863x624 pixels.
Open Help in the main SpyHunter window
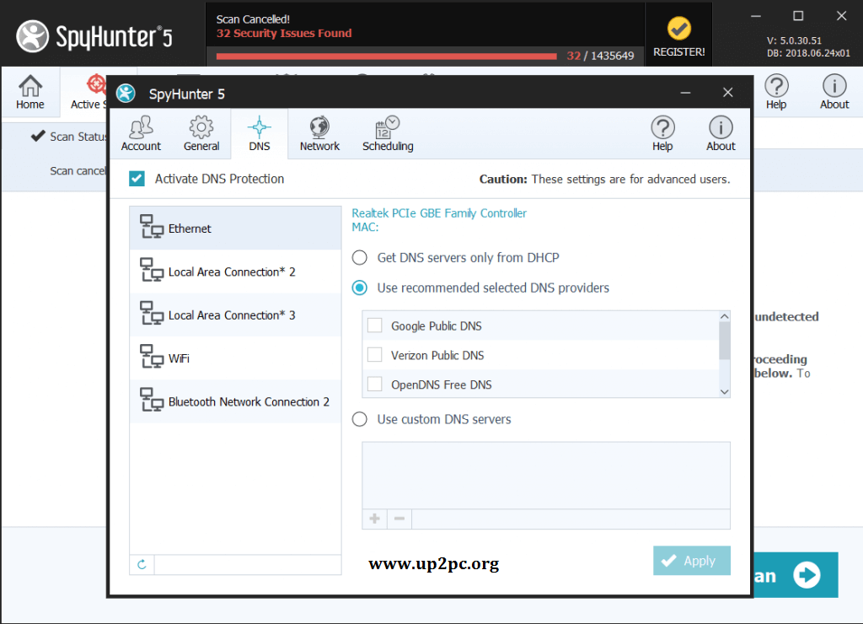(776, 92)
